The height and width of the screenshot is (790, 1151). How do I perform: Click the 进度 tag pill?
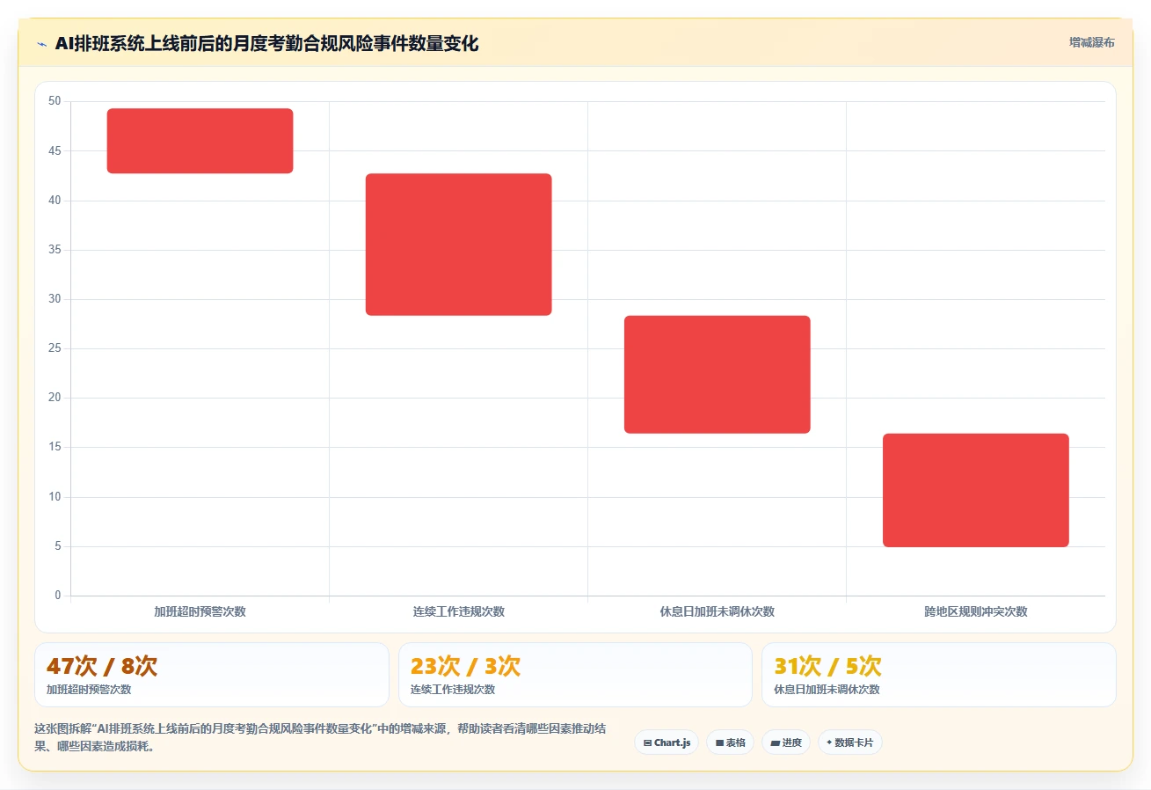click(x=786, y=742)
